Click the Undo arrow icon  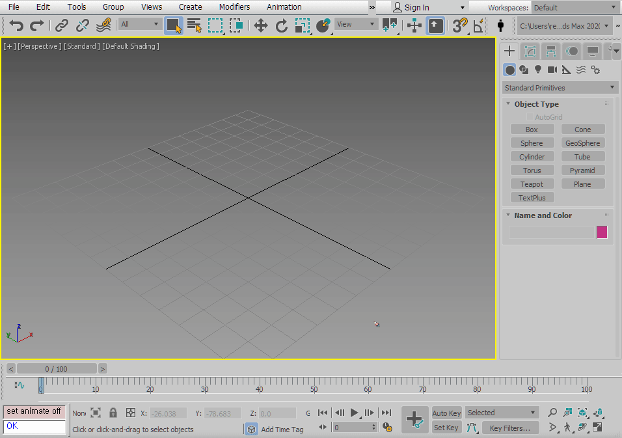(x=16, y=26)
